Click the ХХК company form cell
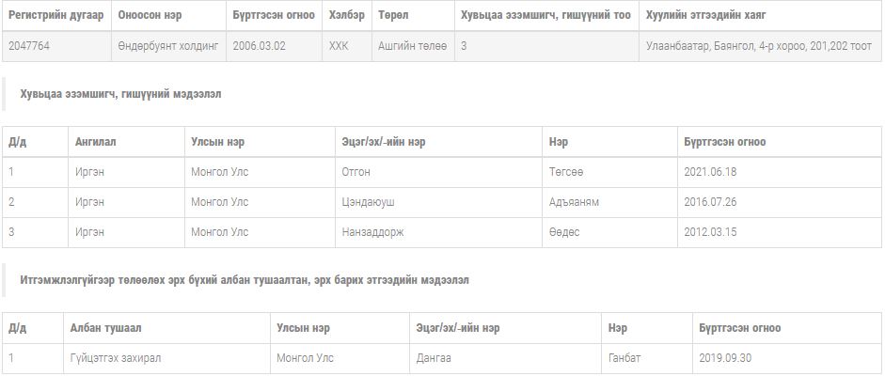The width and height of the screenshot is (885, 376). [339, 46]
